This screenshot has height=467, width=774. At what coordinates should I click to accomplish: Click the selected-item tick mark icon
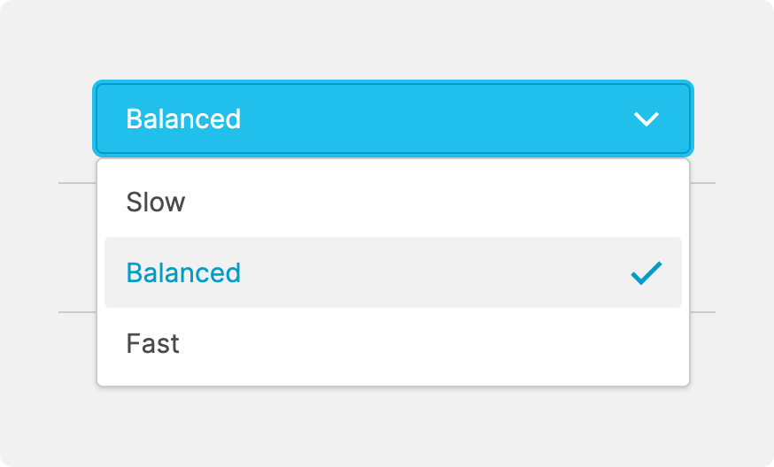(x=646, y=273)
